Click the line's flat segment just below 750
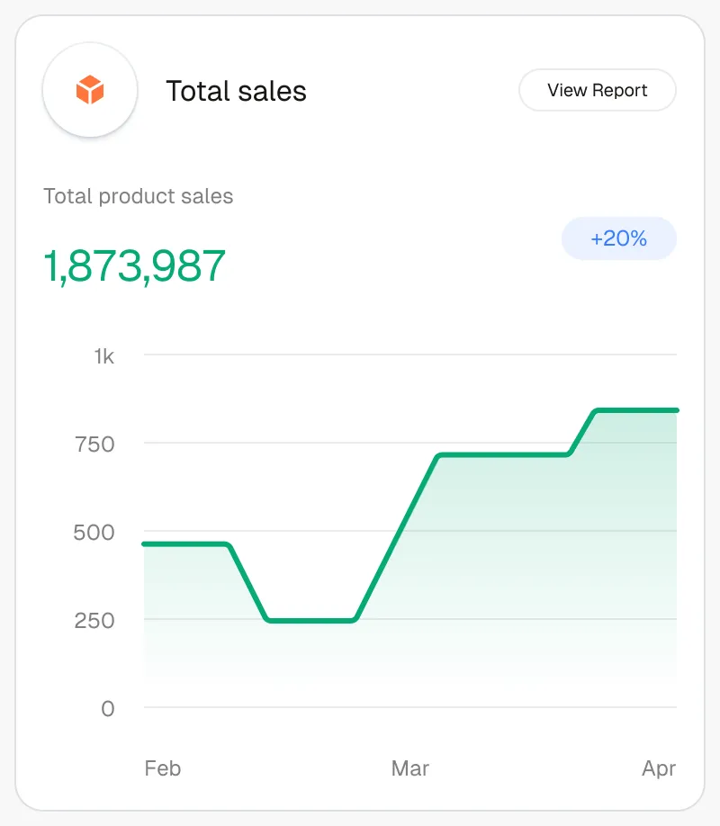The height and width of the screenshot is (826, 720). coord(502,455)
